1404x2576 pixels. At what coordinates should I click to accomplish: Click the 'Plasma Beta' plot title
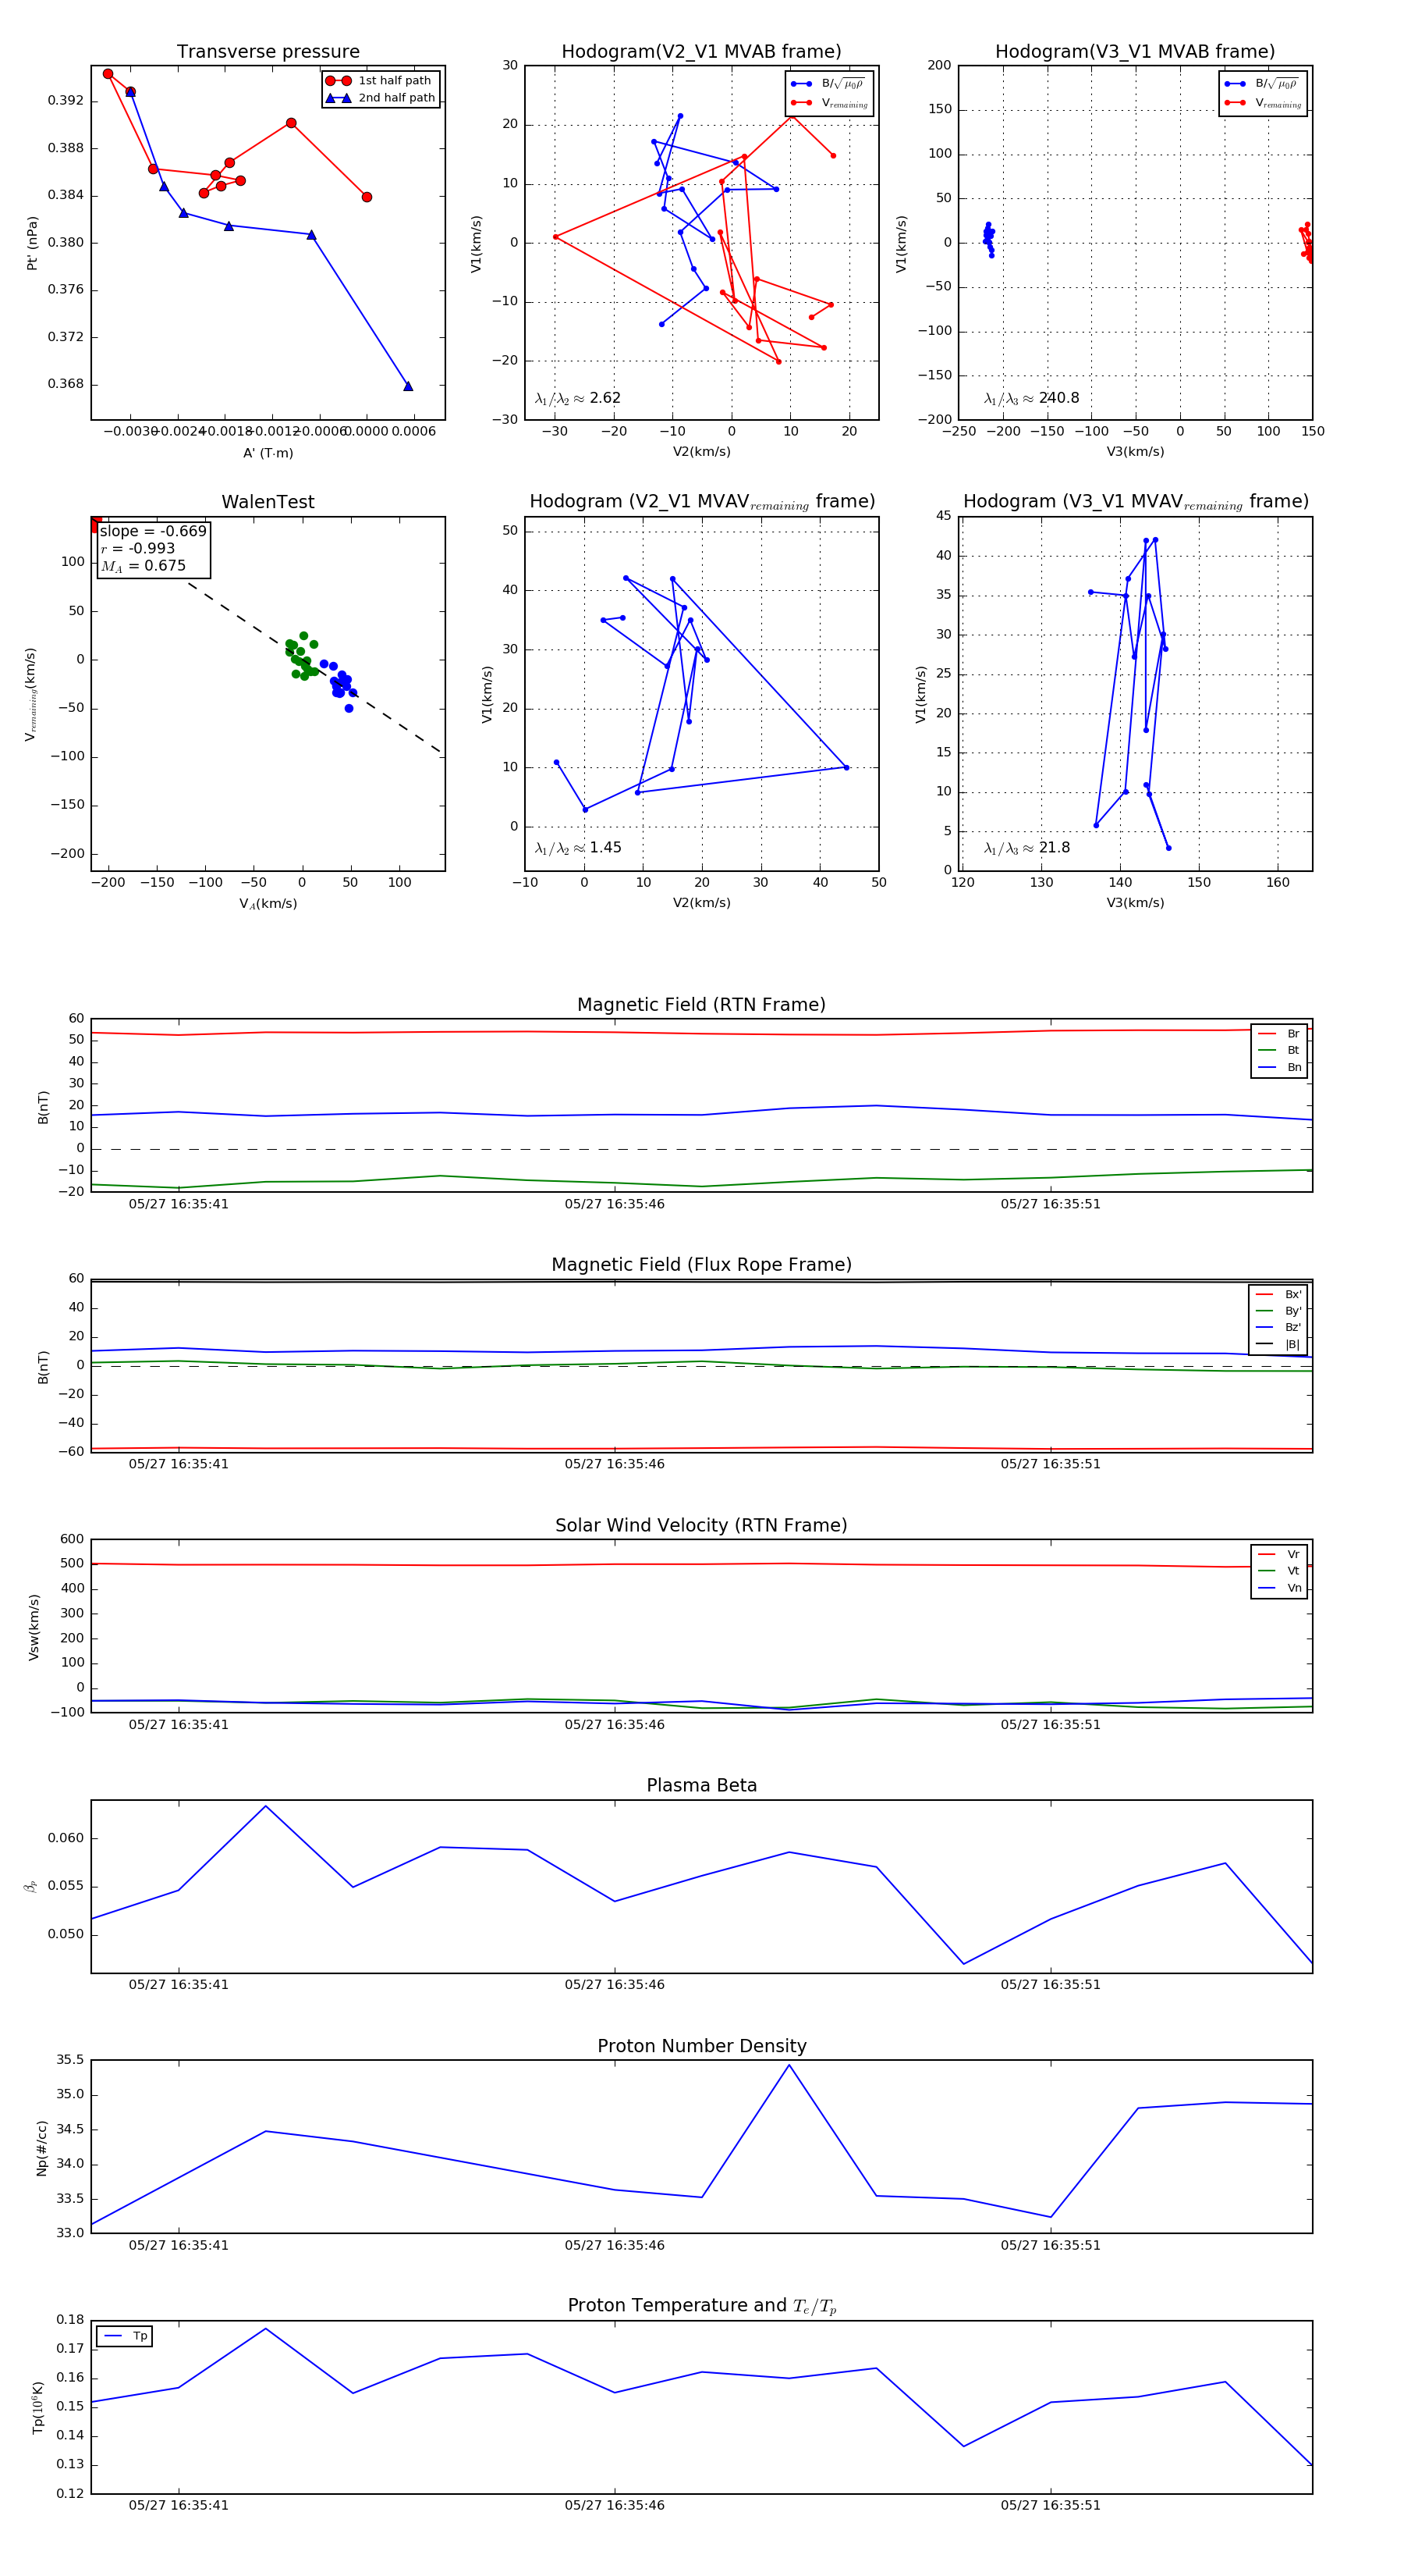point(701,1786)
